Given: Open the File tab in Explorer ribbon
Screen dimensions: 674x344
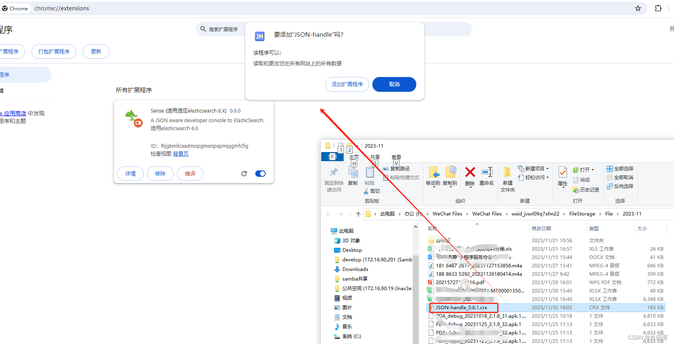Looking at the screenshot, I should pos(332,157).
